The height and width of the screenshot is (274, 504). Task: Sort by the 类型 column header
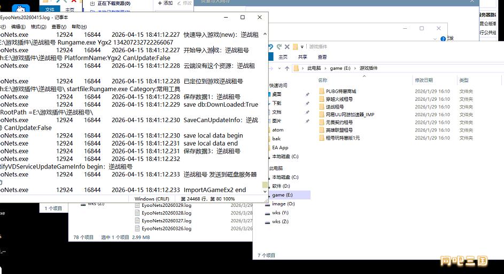pos(464,80)
